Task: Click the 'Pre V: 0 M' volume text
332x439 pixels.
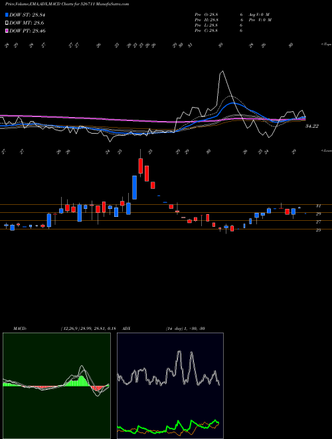Action: (260, 20)
